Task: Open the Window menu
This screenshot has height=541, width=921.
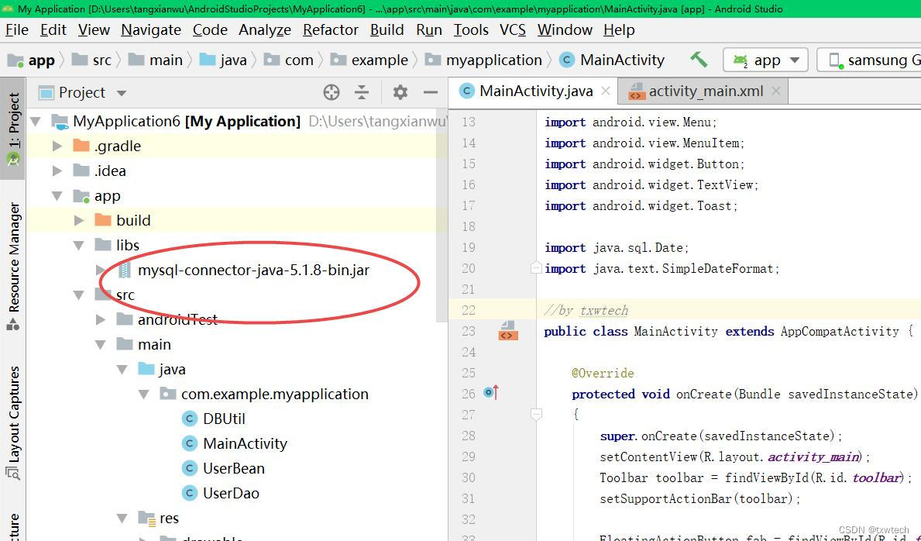Action: pos(565,30)
